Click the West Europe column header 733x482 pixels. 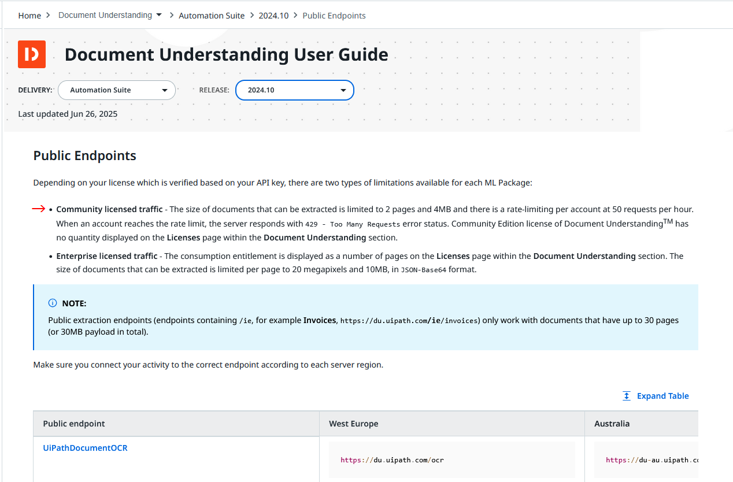click(354, 424)
